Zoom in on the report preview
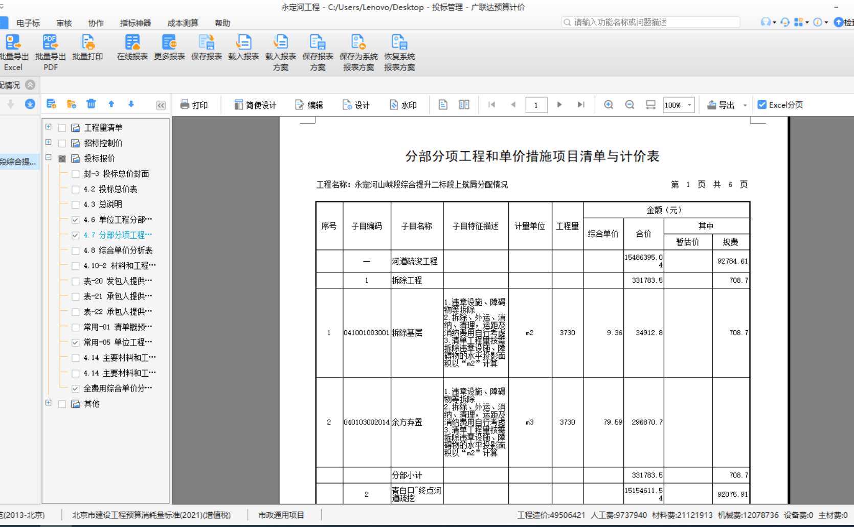The image size is (854, 527). pyautogui.click(x=609, y=105)
